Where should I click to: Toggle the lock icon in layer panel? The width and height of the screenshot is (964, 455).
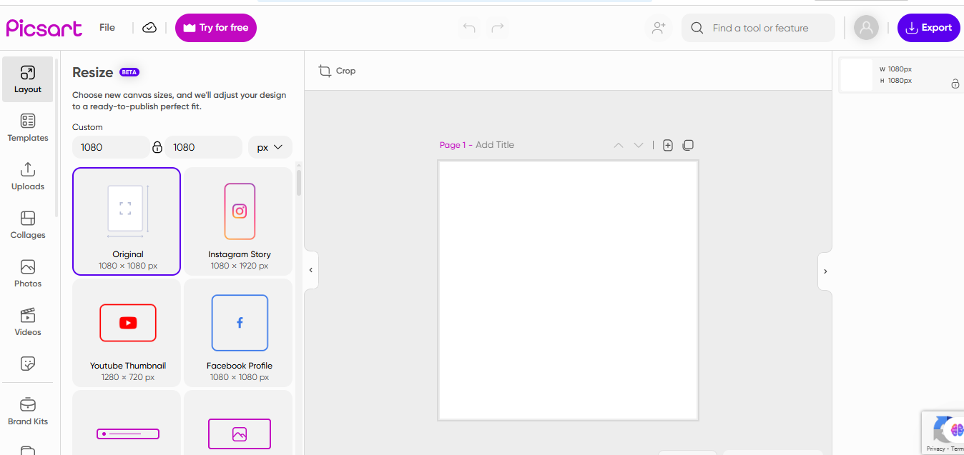coord(955,84)
